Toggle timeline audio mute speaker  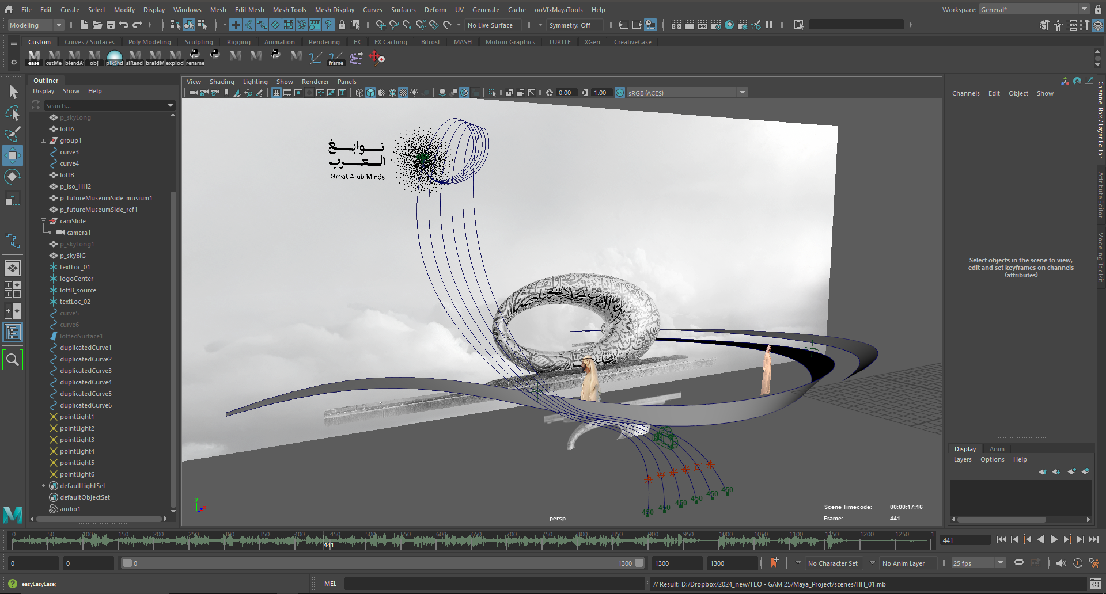click(1060, 563)
